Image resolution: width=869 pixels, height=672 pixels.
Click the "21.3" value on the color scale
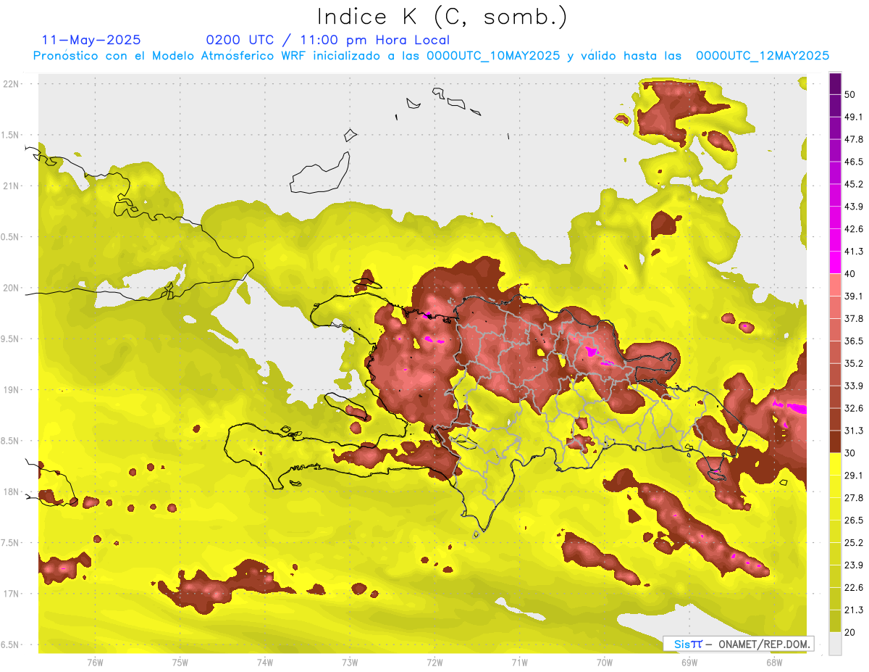coord(854,610)
